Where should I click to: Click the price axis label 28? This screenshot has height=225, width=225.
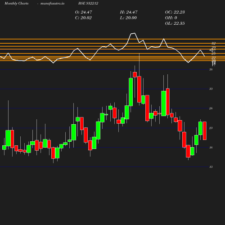point(211,108)
